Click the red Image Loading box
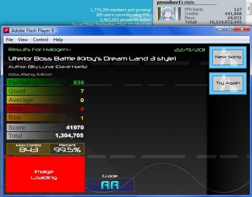Viewport: 252px width, 197px height. point(45,174)
